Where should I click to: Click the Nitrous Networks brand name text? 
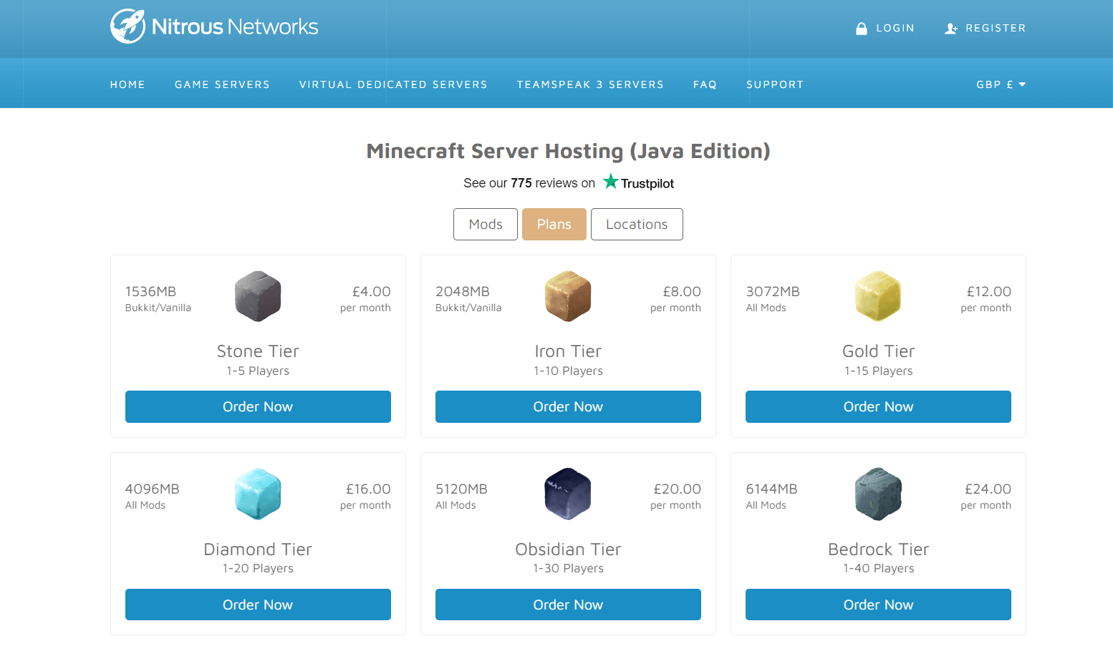pyautogui.click(x=235, y=26)
